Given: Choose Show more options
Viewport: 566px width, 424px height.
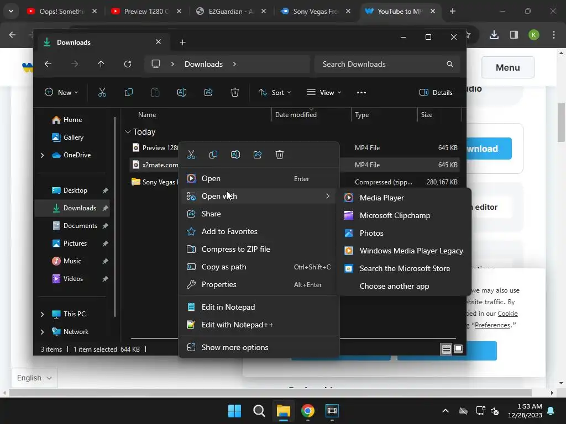Looking at the screenshot, I should [259, 348].
